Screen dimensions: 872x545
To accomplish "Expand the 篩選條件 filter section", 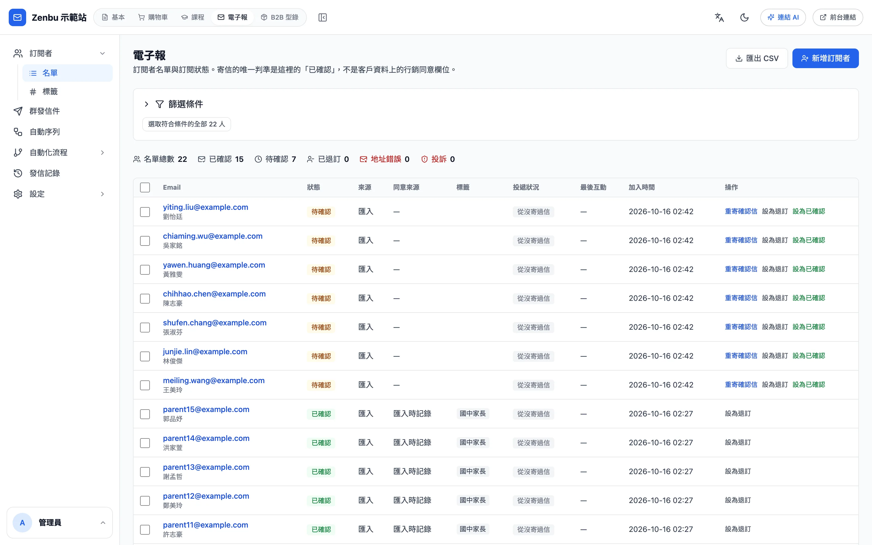I will tap(146, 104).
